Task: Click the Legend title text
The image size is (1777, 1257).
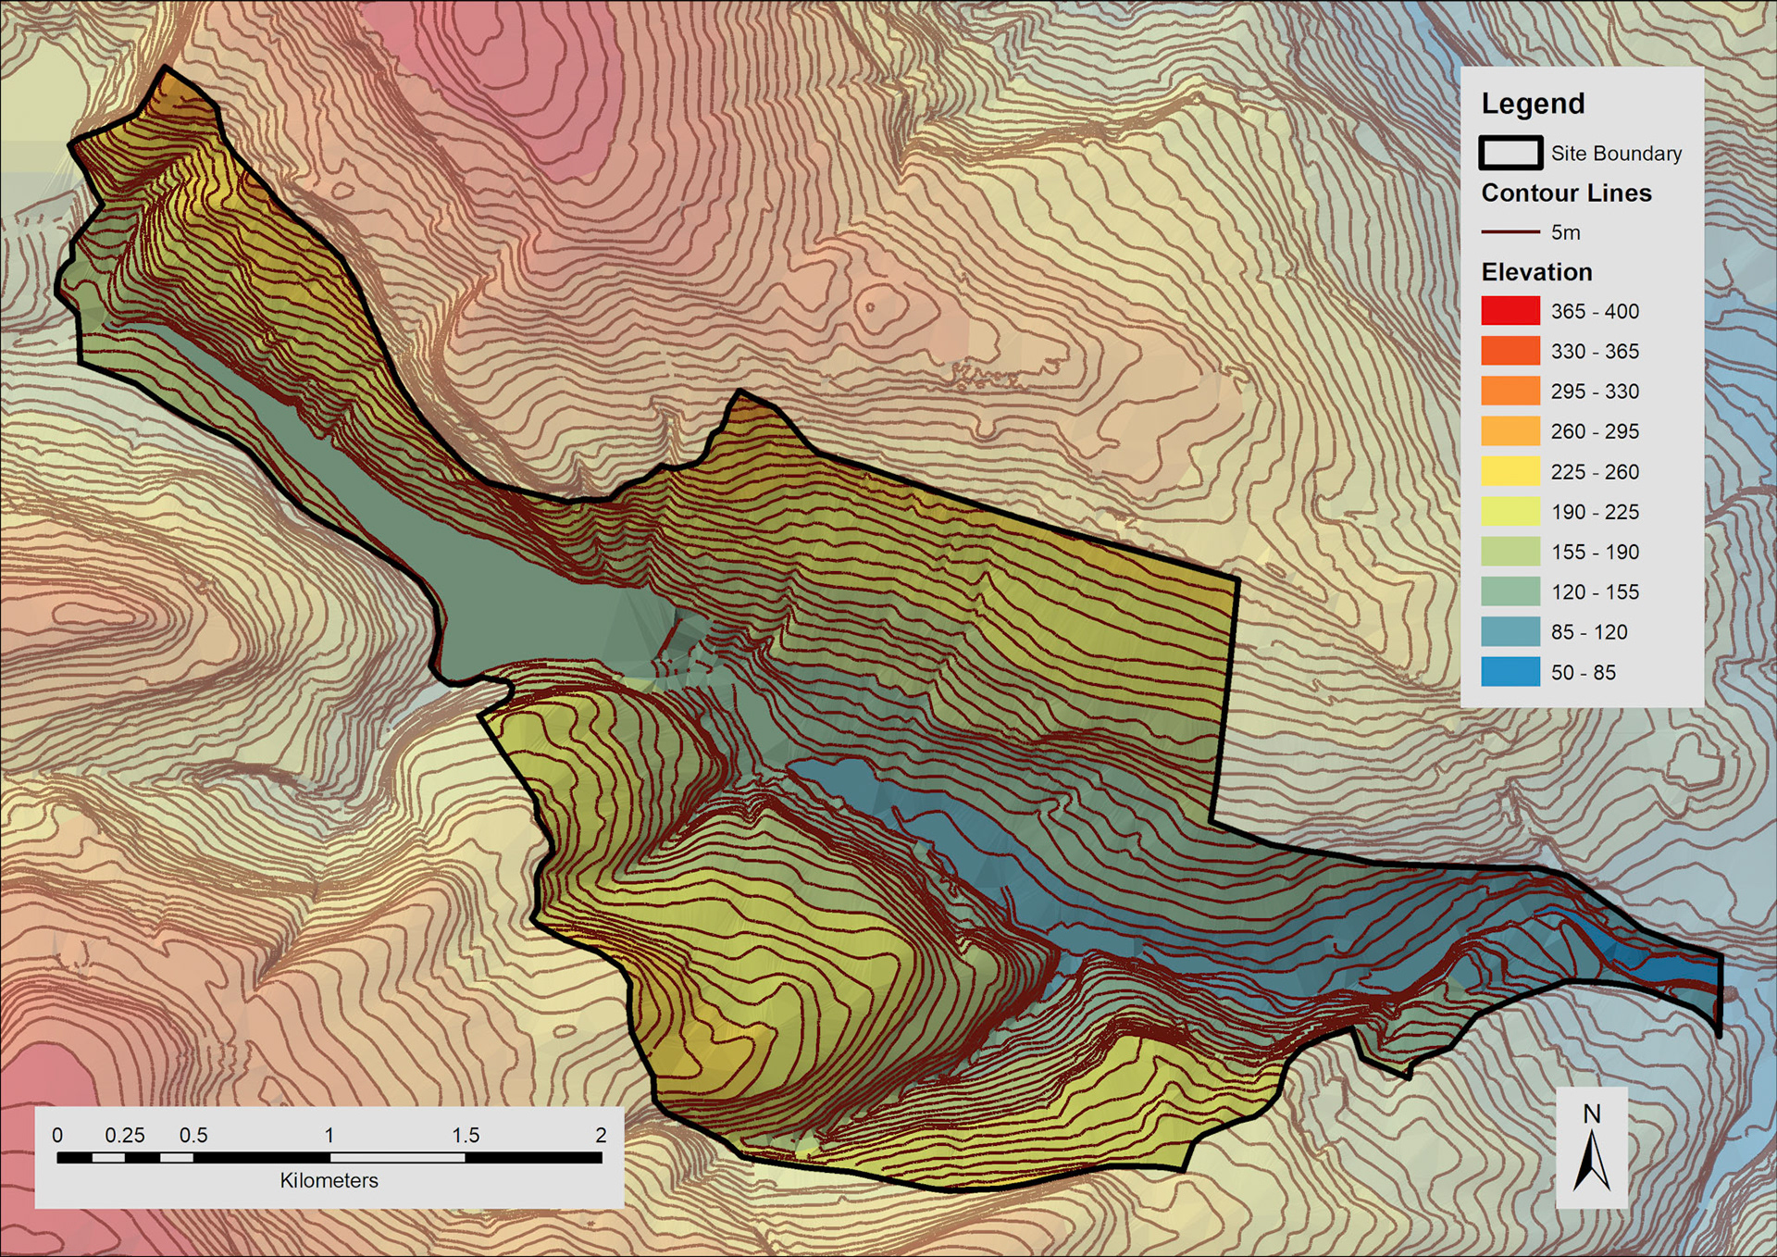Action: click(1533, 104)
